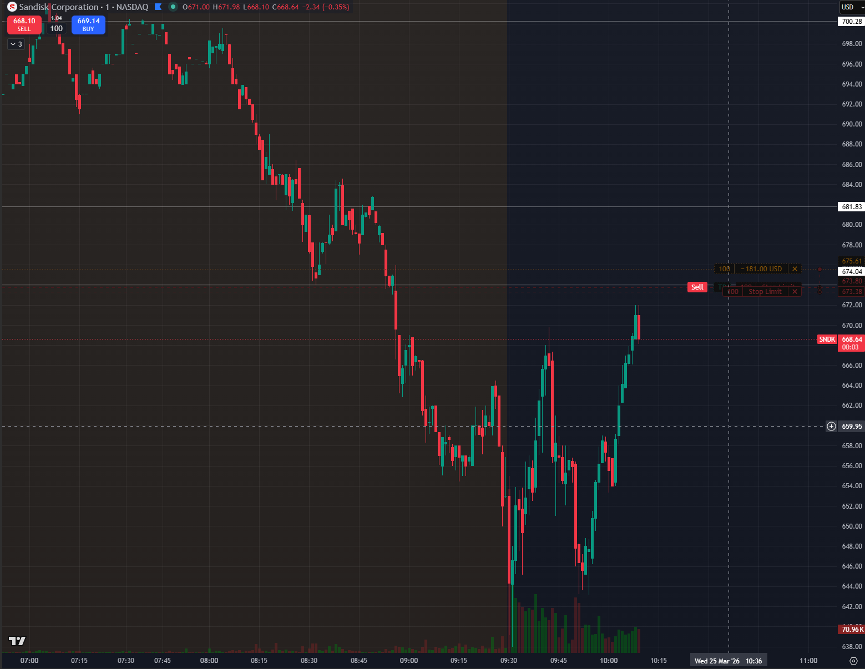Viewport: 865px width, 669px height.
Task: Open chart settings hexagon icon at bottom right
Action: (854, 661)
